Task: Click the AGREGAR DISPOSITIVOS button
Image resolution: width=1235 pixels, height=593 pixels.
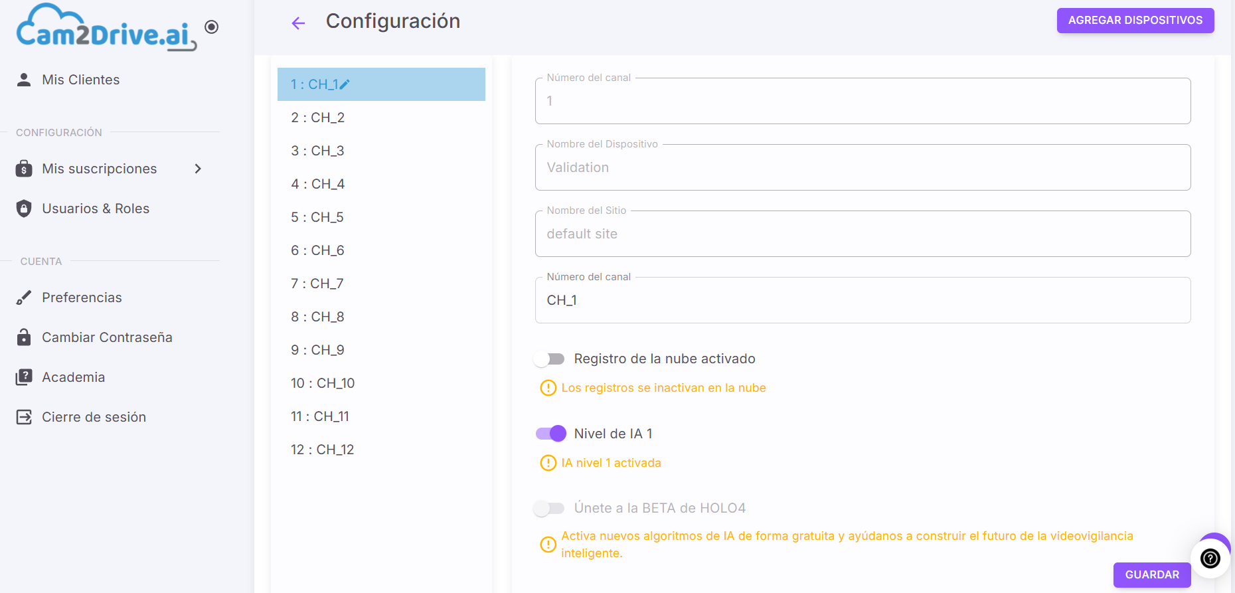Action: coord(1135,21)
